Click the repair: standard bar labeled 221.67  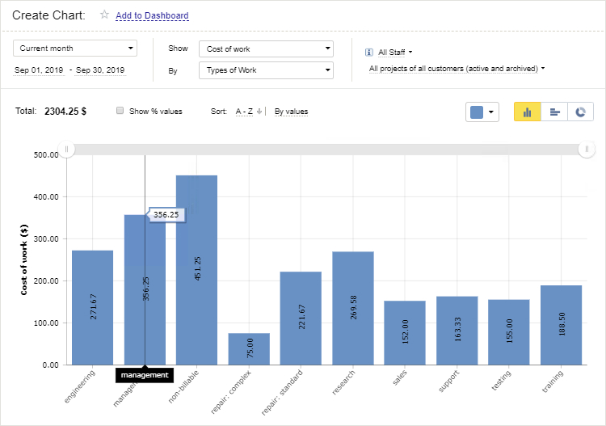pos(301,318)
